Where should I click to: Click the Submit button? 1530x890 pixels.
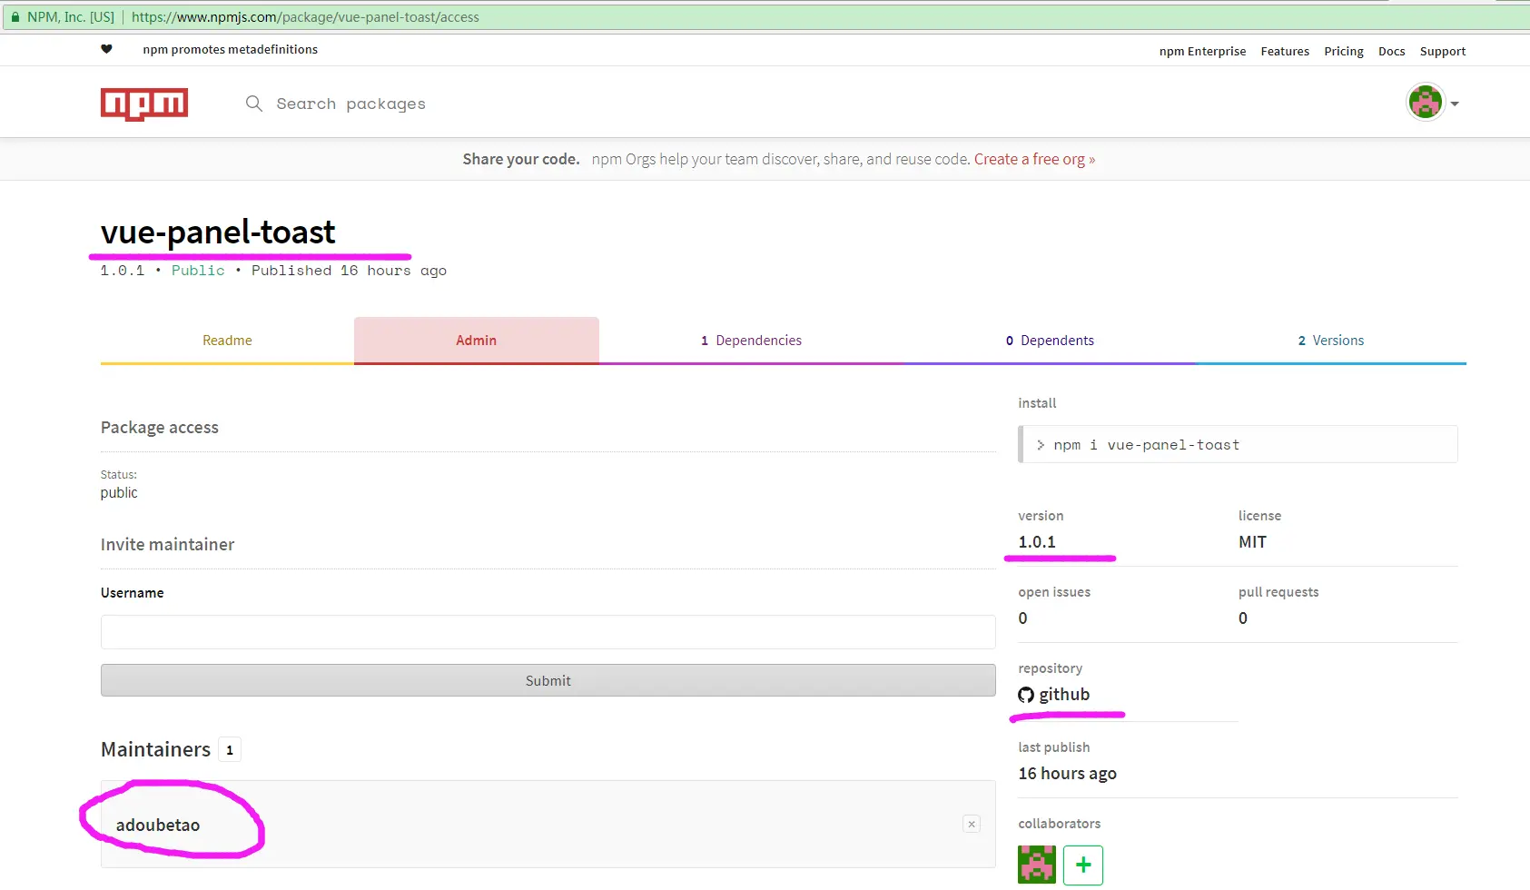click(x=548, y=680)
